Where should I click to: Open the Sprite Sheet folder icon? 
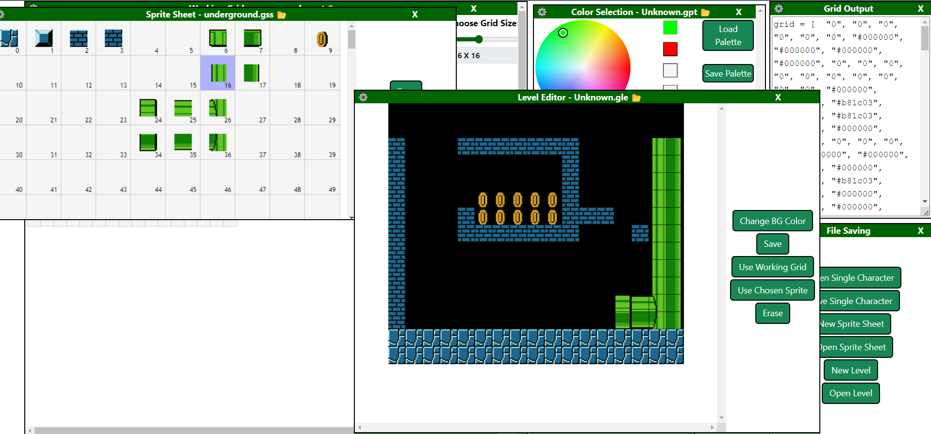coord(282,15)
